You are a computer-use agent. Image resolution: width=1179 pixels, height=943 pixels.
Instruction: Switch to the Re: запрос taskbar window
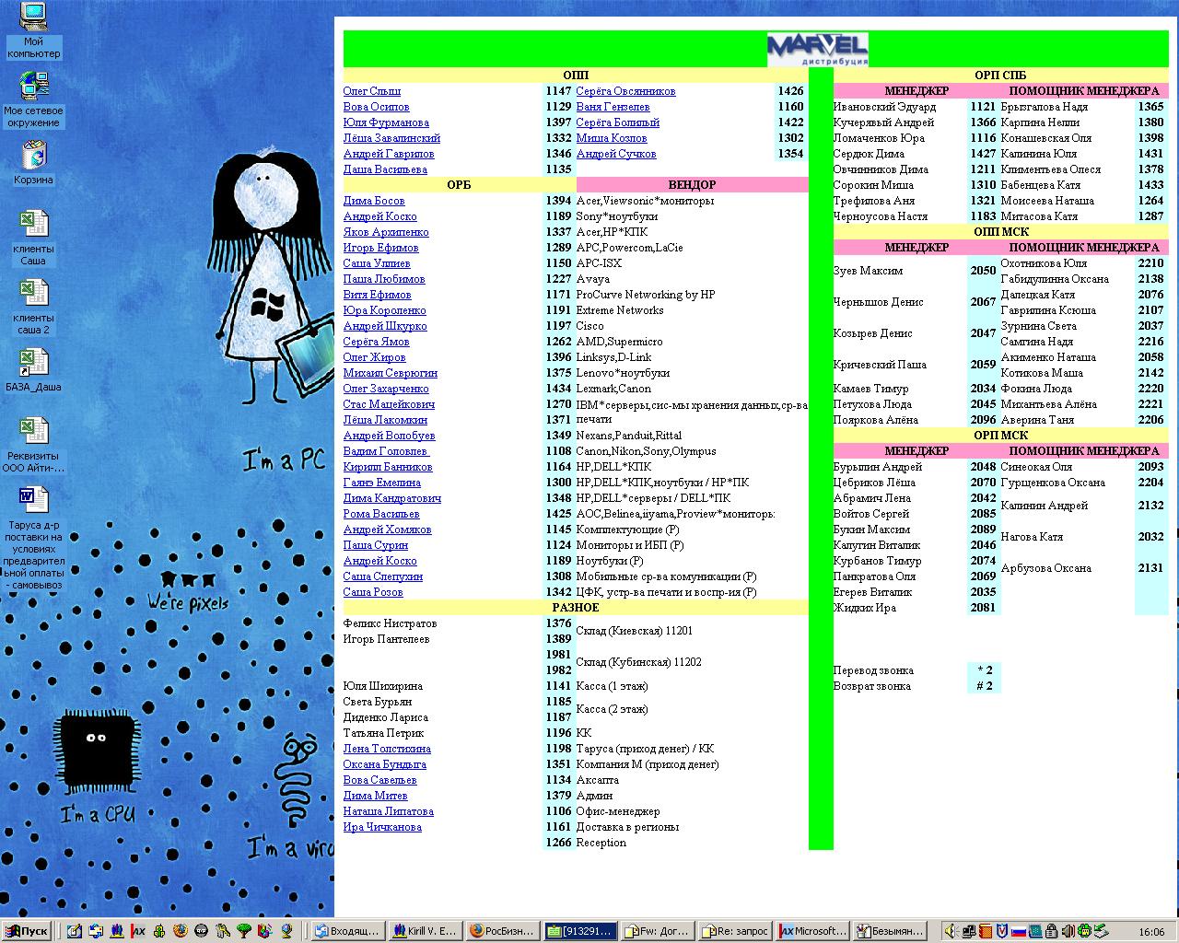pyautogui.click(x=735, y=931)
